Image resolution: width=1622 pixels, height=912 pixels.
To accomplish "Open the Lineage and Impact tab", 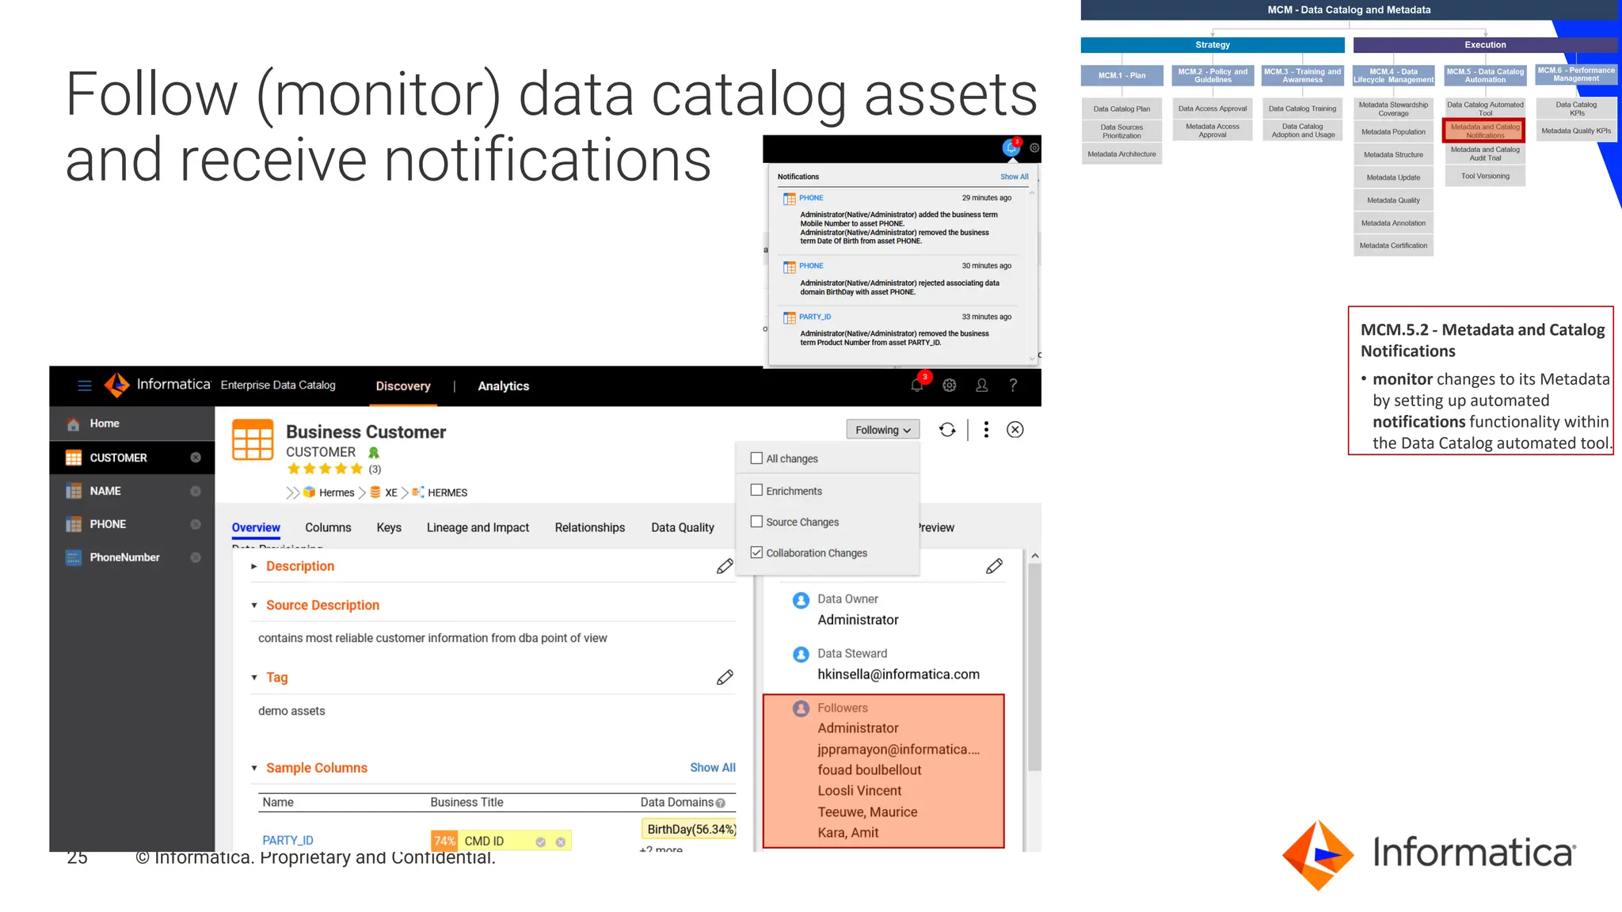I will pyautogui.click(x=478, y=528).
